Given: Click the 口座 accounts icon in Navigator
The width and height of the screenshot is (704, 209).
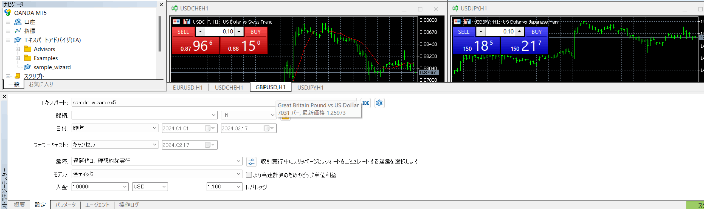Looking at the screenshot, I should point(18,22).
